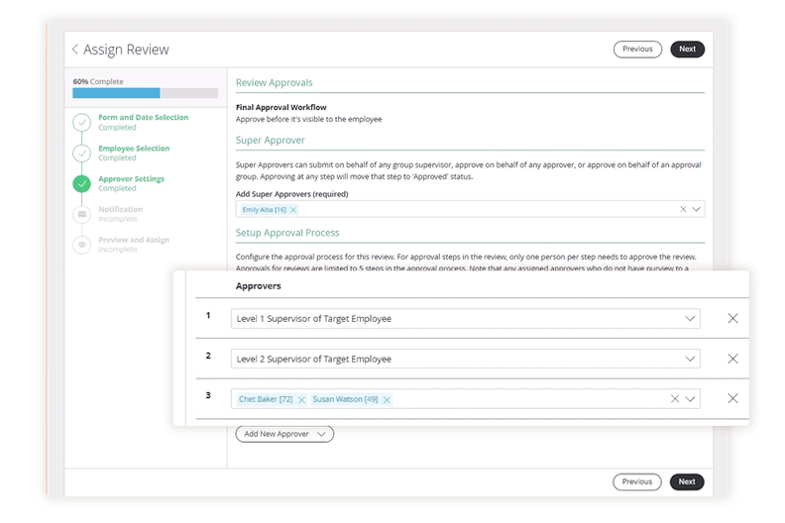Viewport: 785px width, 523px height.
Task: Open approver 2 Level 2 Supervisor dropdown
Action: point(466,359)
